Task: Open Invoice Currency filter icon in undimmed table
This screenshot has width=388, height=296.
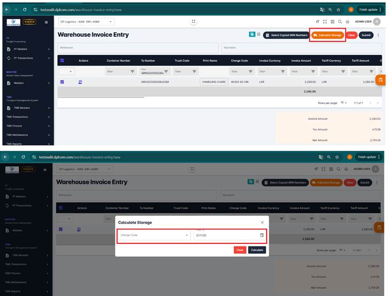Action: [x=283, y=72]
